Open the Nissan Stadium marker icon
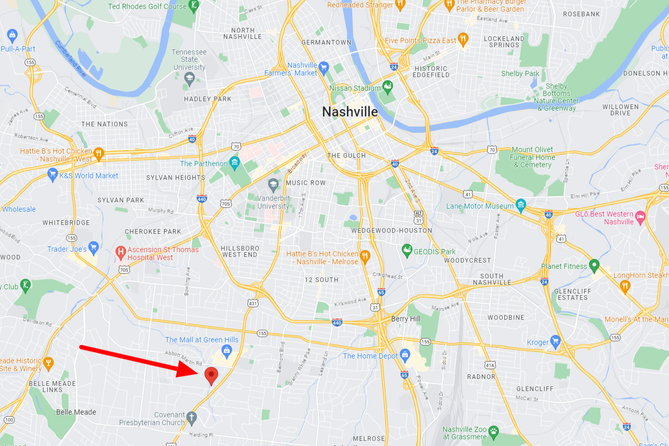This screenshot has height=446, width=669. pyautogui.click(x=387, y=86)
